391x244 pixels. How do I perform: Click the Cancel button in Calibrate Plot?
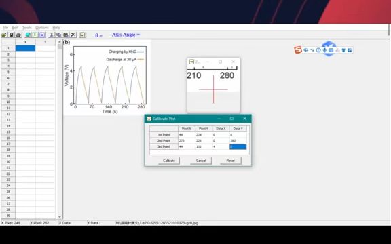pos(201,161)
